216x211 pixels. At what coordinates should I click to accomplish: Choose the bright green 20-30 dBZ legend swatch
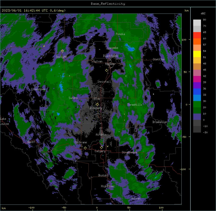tap(197, 104)
